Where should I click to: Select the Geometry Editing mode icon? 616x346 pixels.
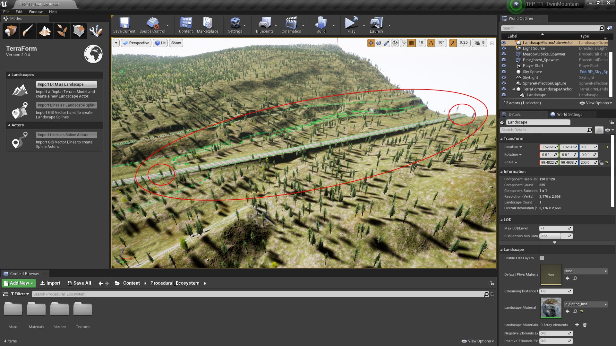[79, 31]
